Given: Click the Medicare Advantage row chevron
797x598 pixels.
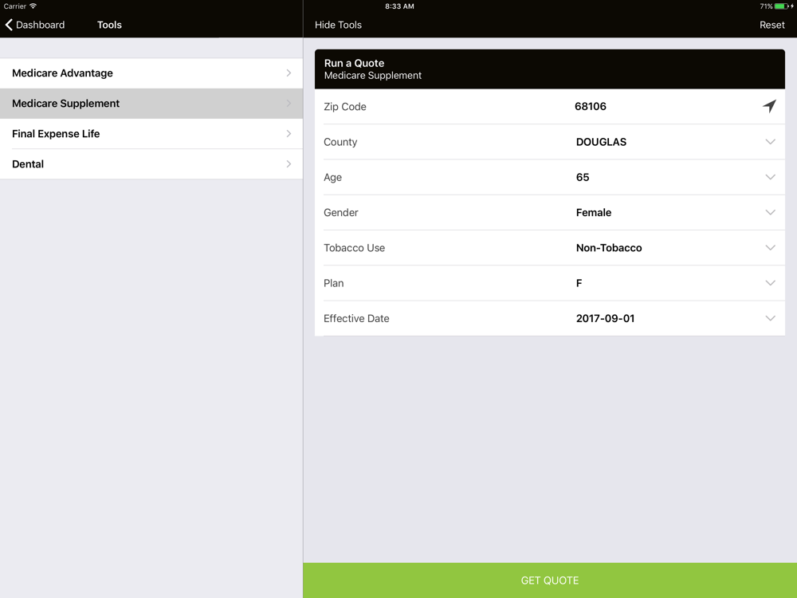Looking at the screenshot, I should click(289, 73).
